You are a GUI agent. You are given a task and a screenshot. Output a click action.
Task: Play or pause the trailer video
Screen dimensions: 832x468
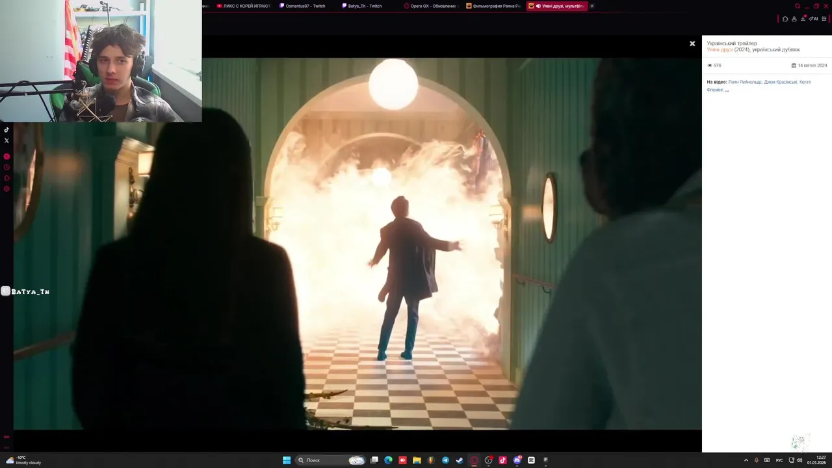coord(357,244)
